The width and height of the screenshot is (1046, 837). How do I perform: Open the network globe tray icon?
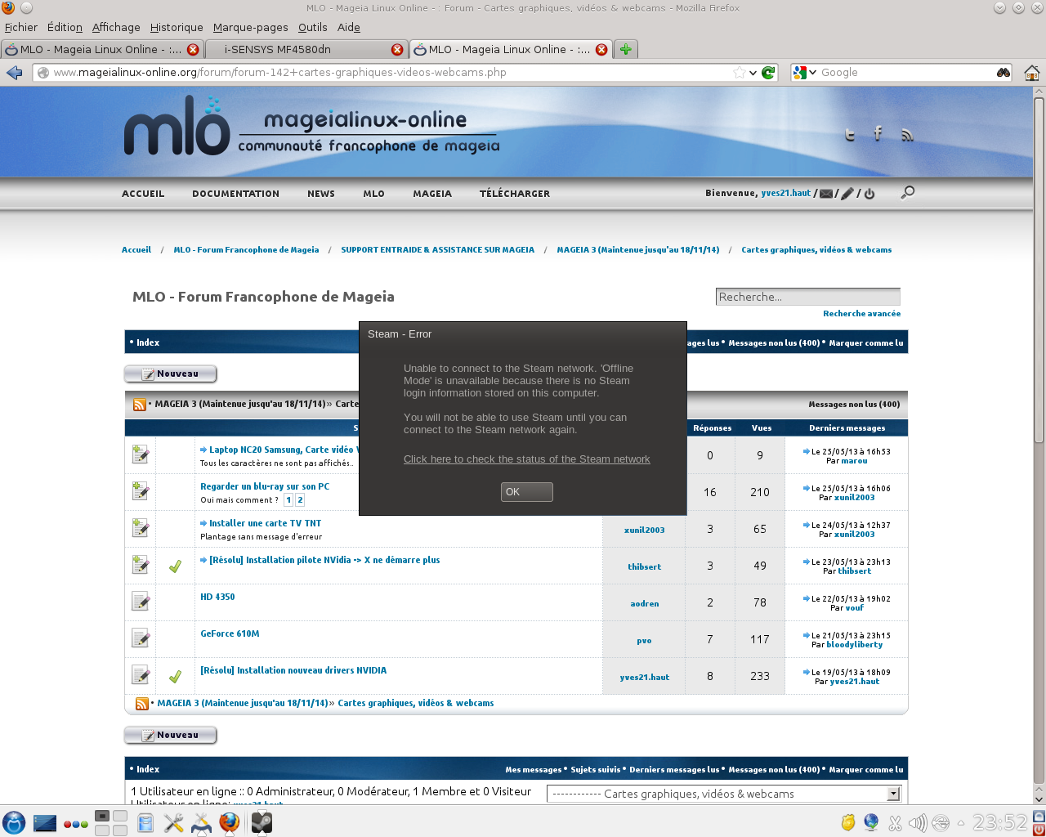pyautogui.click(x=872, y=822)
